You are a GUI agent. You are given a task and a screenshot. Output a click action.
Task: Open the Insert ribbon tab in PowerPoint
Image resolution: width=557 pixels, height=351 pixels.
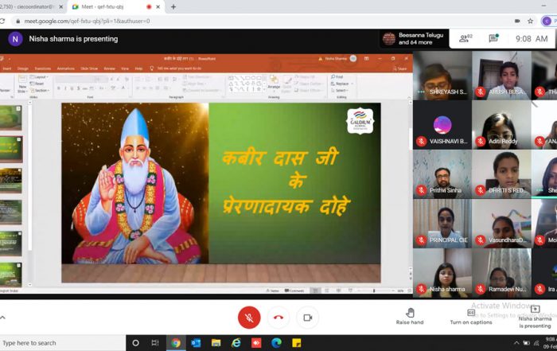click(6, 68)
